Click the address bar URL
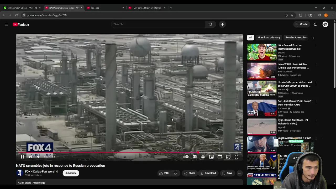 (47, 15)
